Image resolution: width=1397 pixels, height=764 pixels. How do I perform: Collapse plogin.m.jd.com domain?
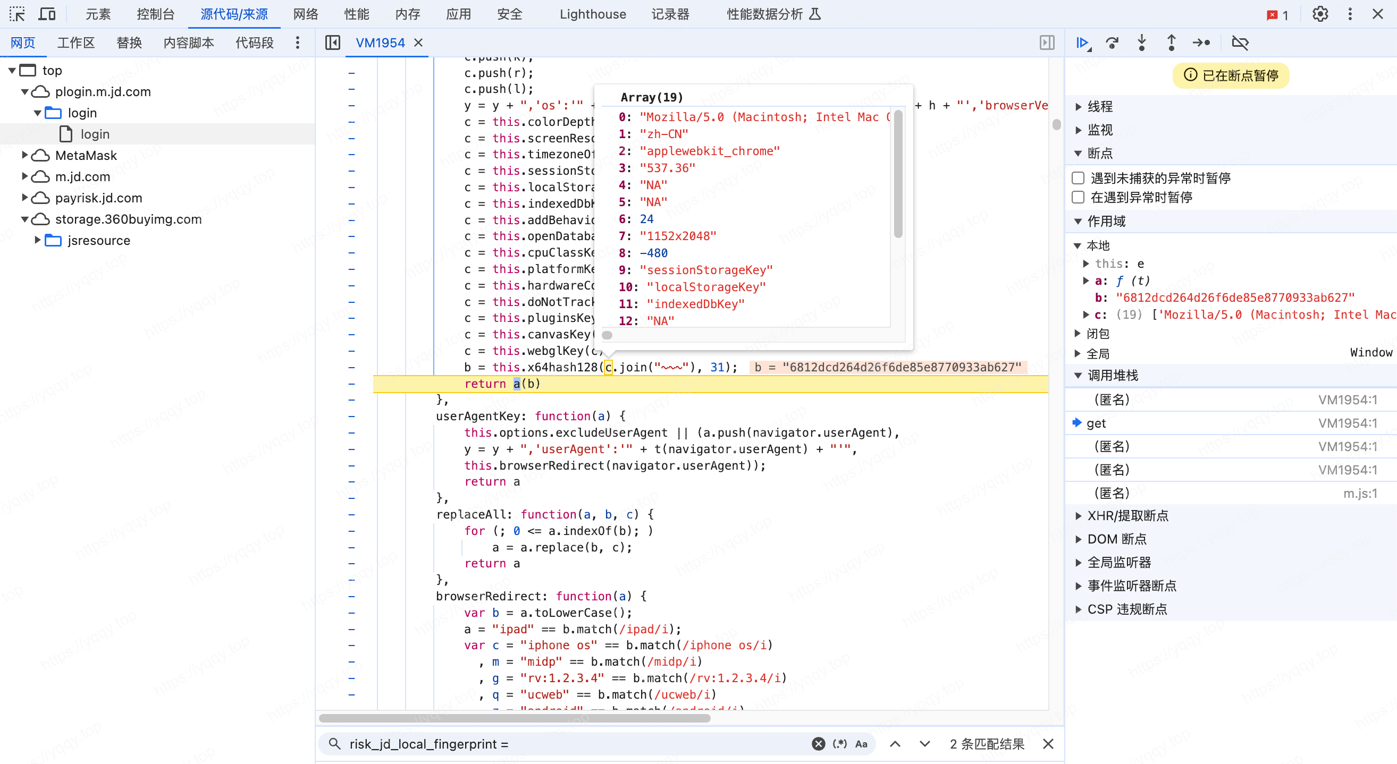pyautogui.click(x=25, y=91)
